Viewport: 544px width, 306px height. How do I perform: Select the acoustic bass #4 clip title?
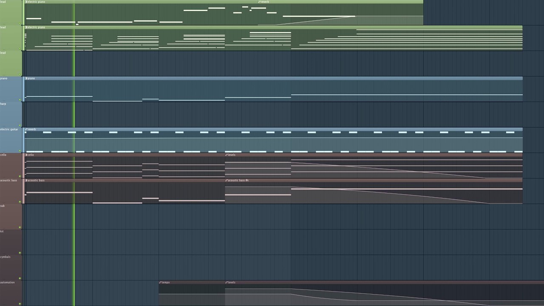[238, 181]
